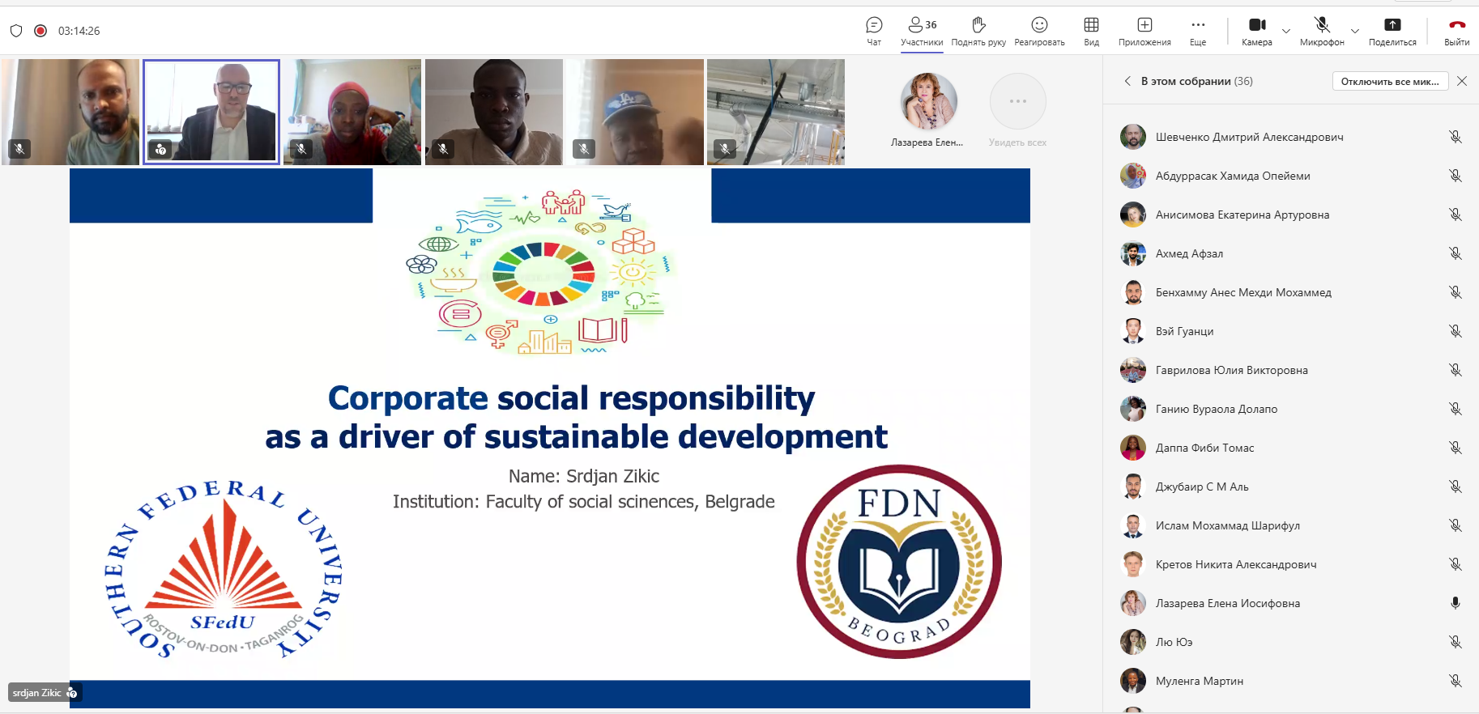Raise hand with Поднять руку icon
The height and width of the screenshot is (714, 1479).
pos(978,26)
